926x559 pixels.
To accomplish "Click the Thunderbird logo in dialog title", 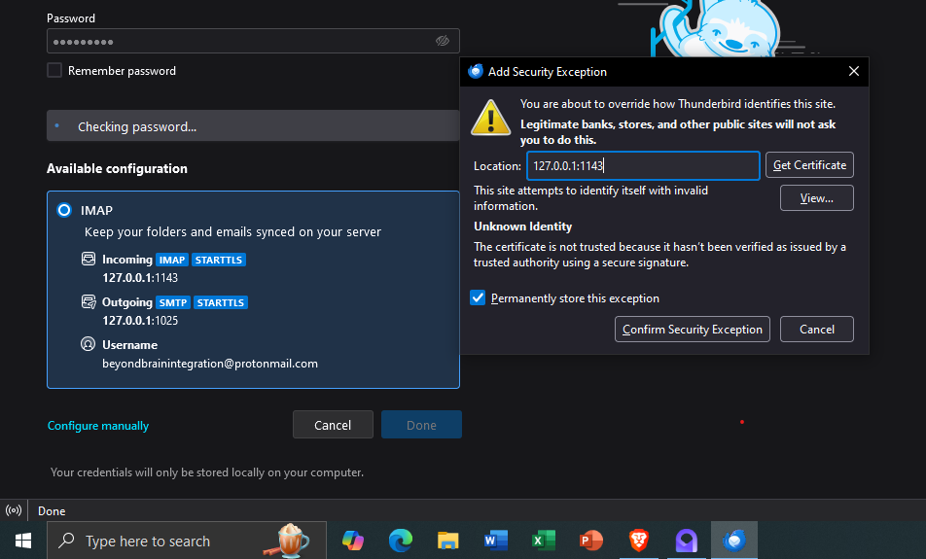I will [x=476, y=71].
